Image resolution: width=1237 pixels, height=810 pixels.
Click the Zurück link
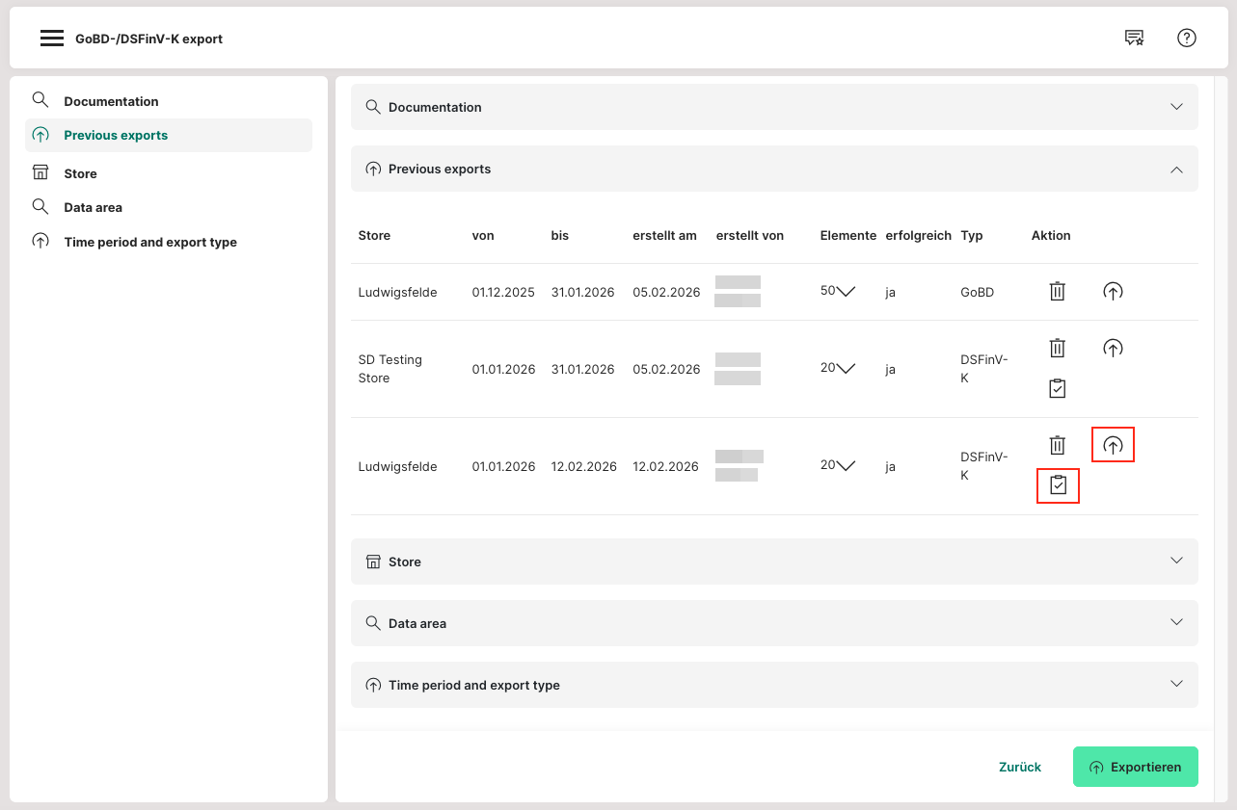click(1020, 767)
